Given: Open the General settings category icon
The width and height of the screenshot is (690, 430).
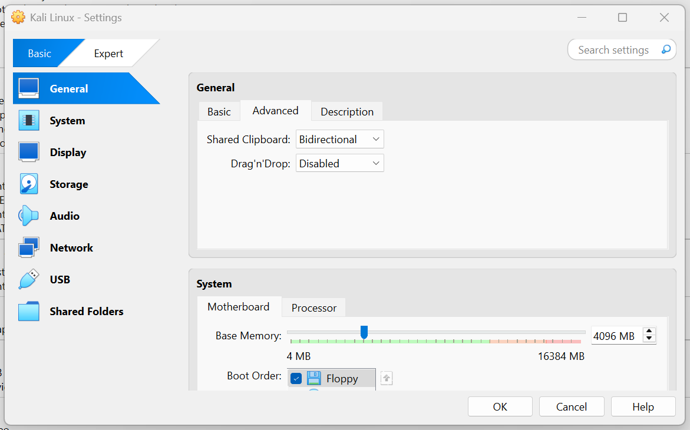Looking at the screenshot, I should (x=29, y=88).
